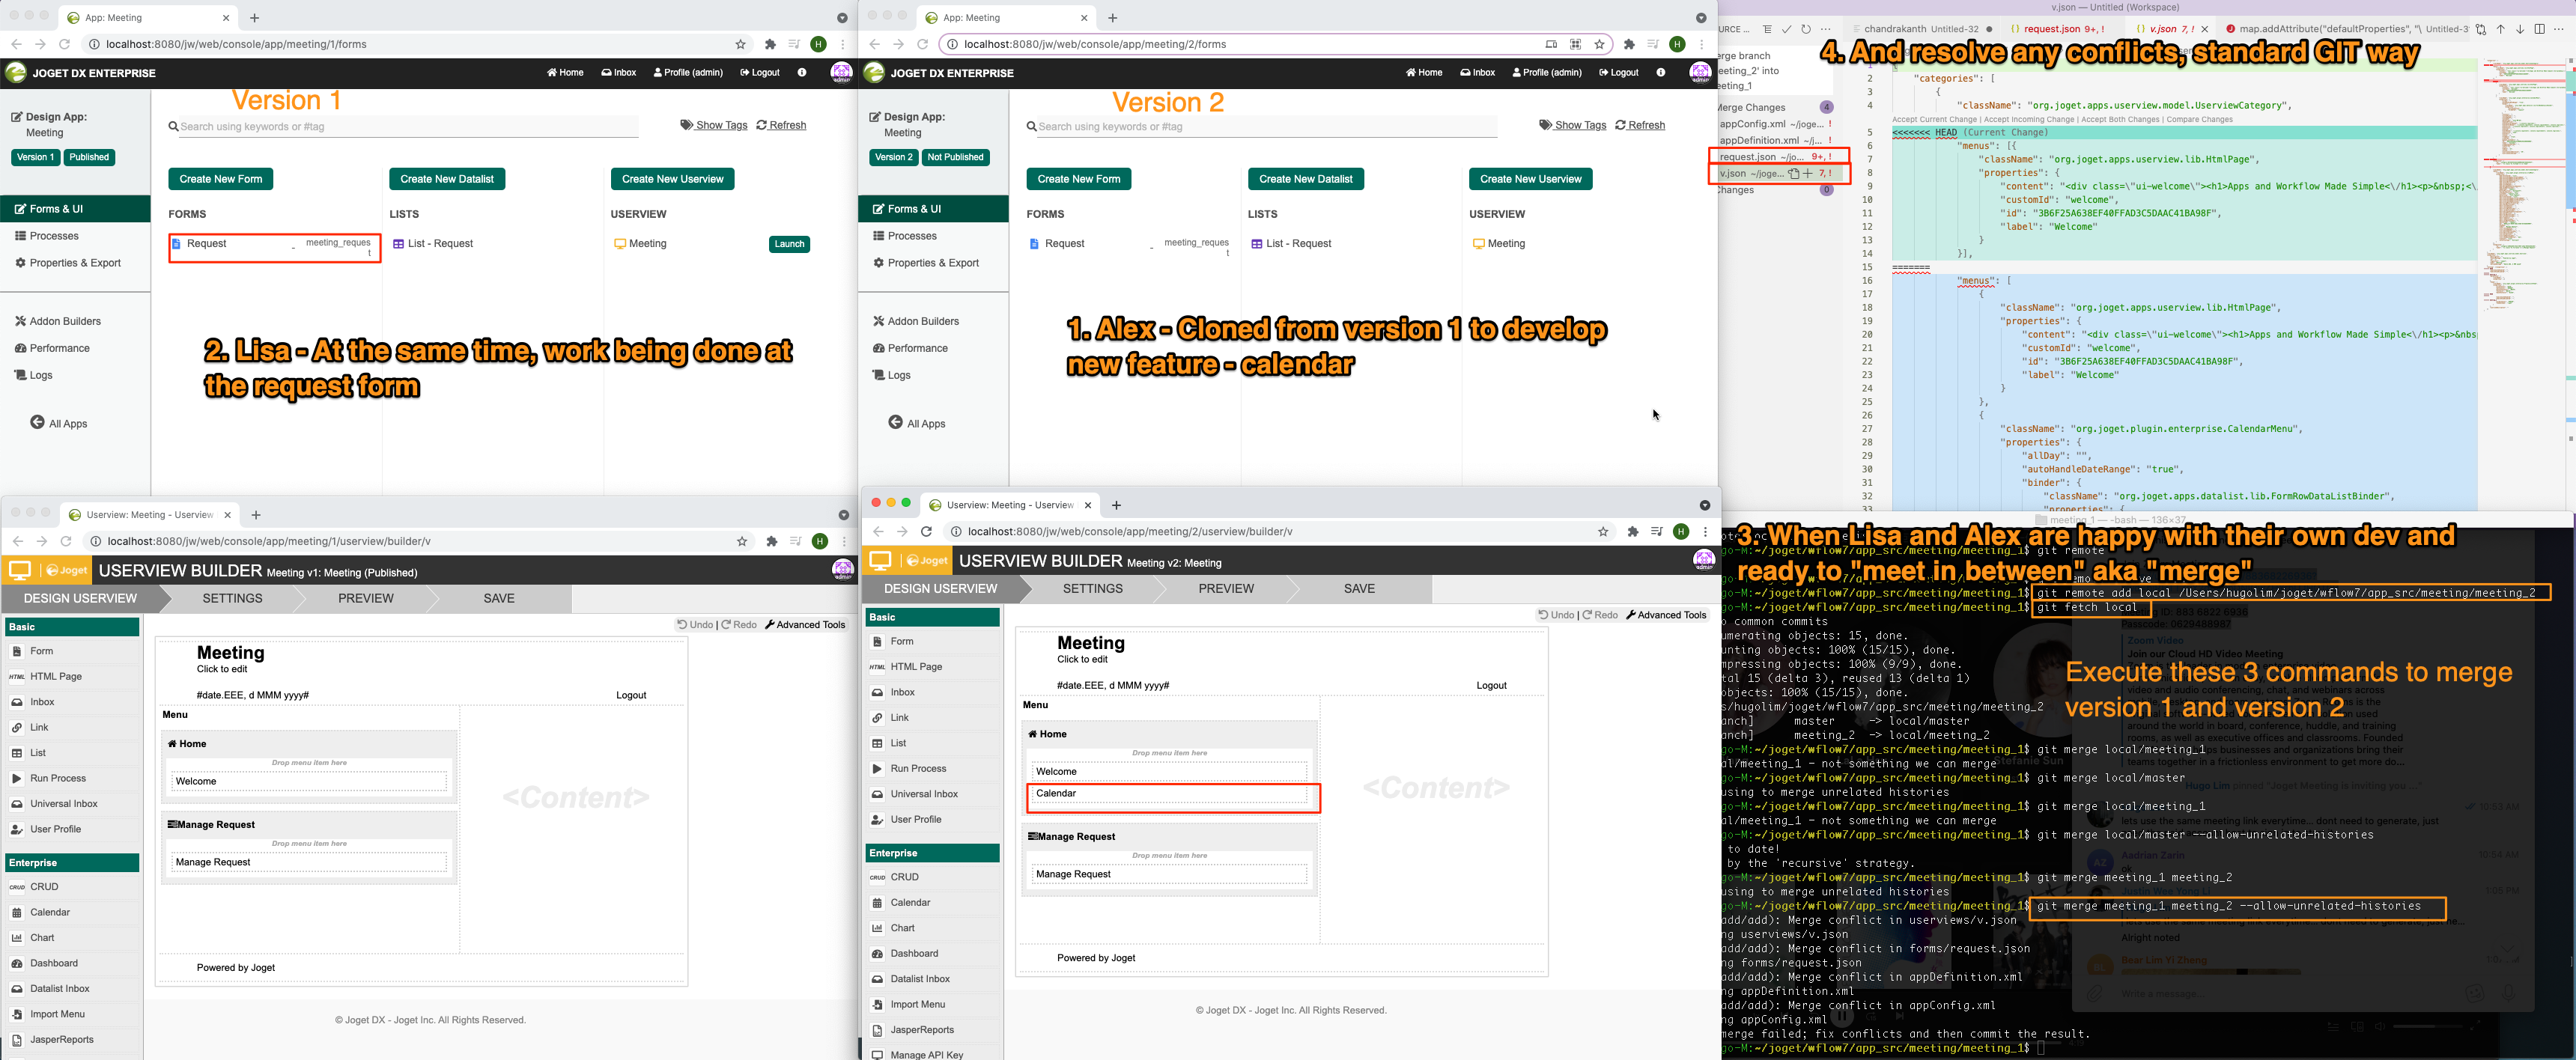Open Source Control more actions ellipsis menu
Viewport: 2576px width, 1060px height.
point(1826,29)
